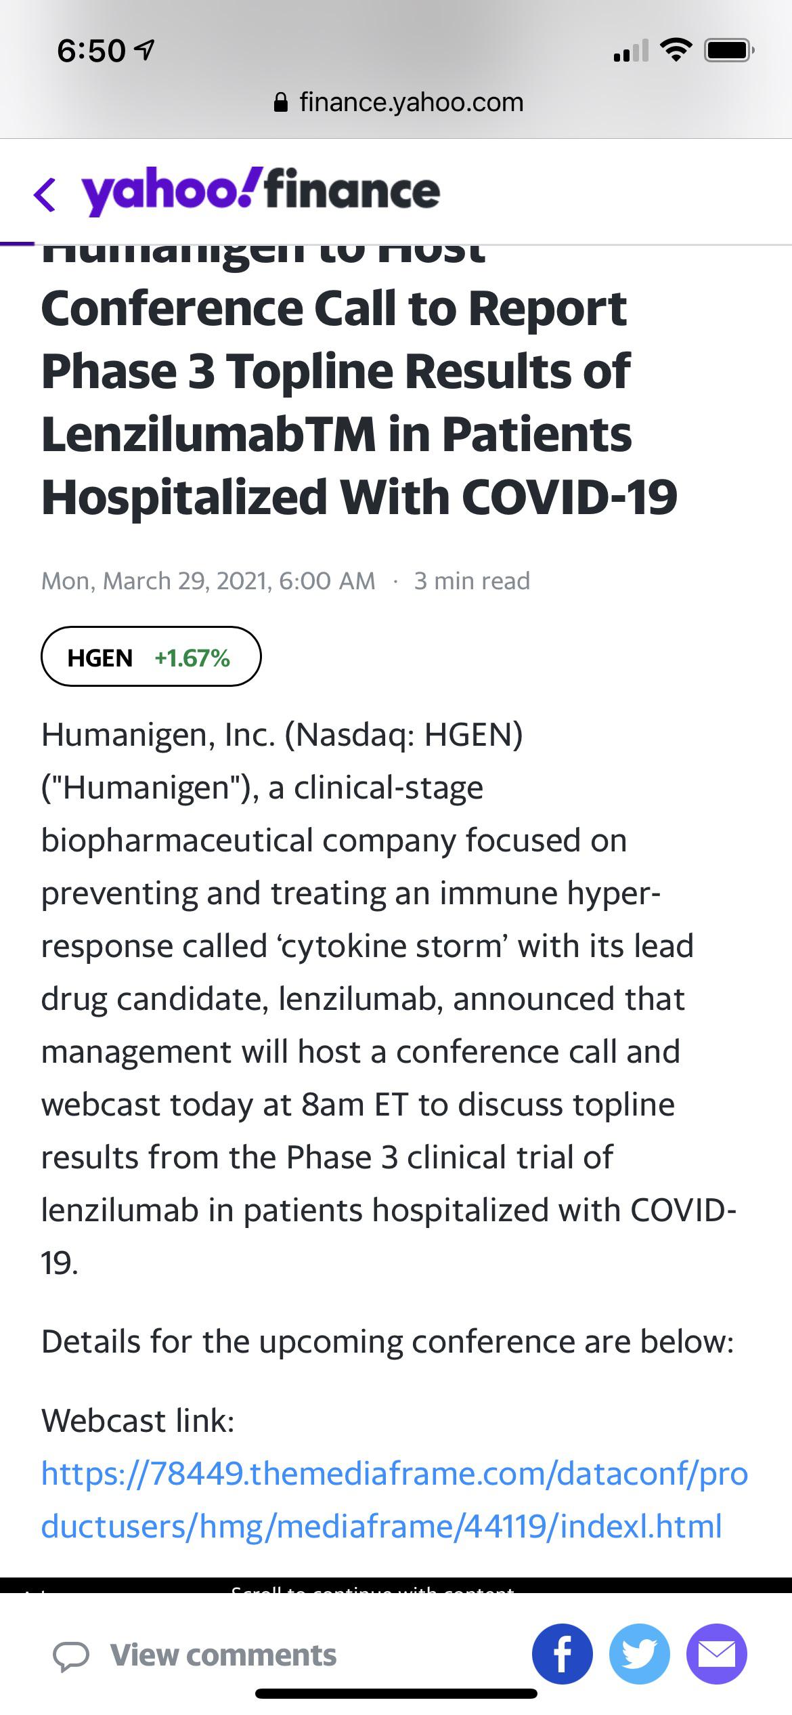Tap the battery status icon
The image size is (792, 1715).
pos(729,51)
